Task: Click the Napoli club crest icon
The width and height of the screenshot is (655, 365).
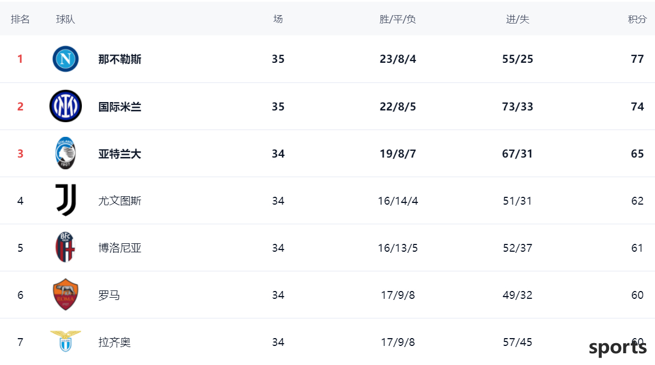Action: coord(66,59)
